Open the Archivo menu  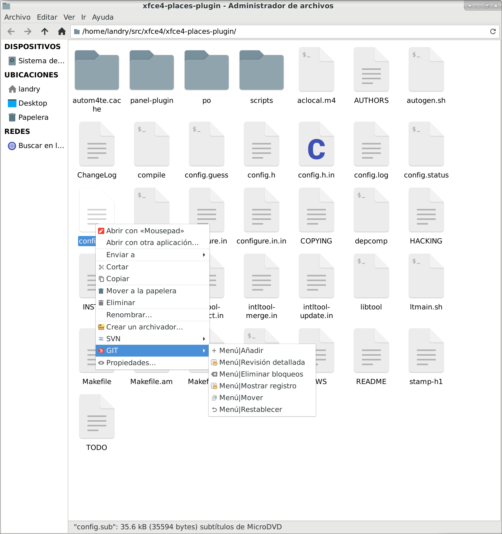17,17
